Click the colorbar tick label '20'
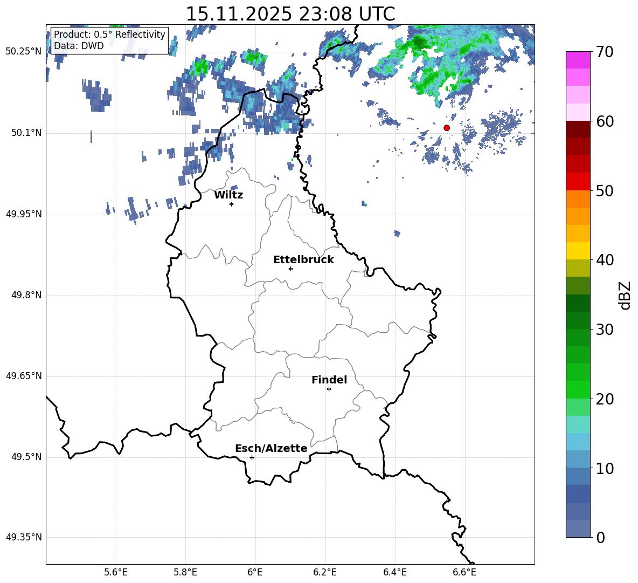This screenshot has width=638, height=583. coord(605,399)
